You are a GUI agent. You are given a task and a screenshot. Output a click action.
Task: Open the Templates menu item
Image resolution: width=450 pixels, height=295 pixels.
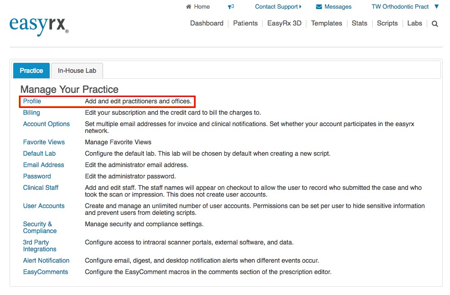point(326,23)
